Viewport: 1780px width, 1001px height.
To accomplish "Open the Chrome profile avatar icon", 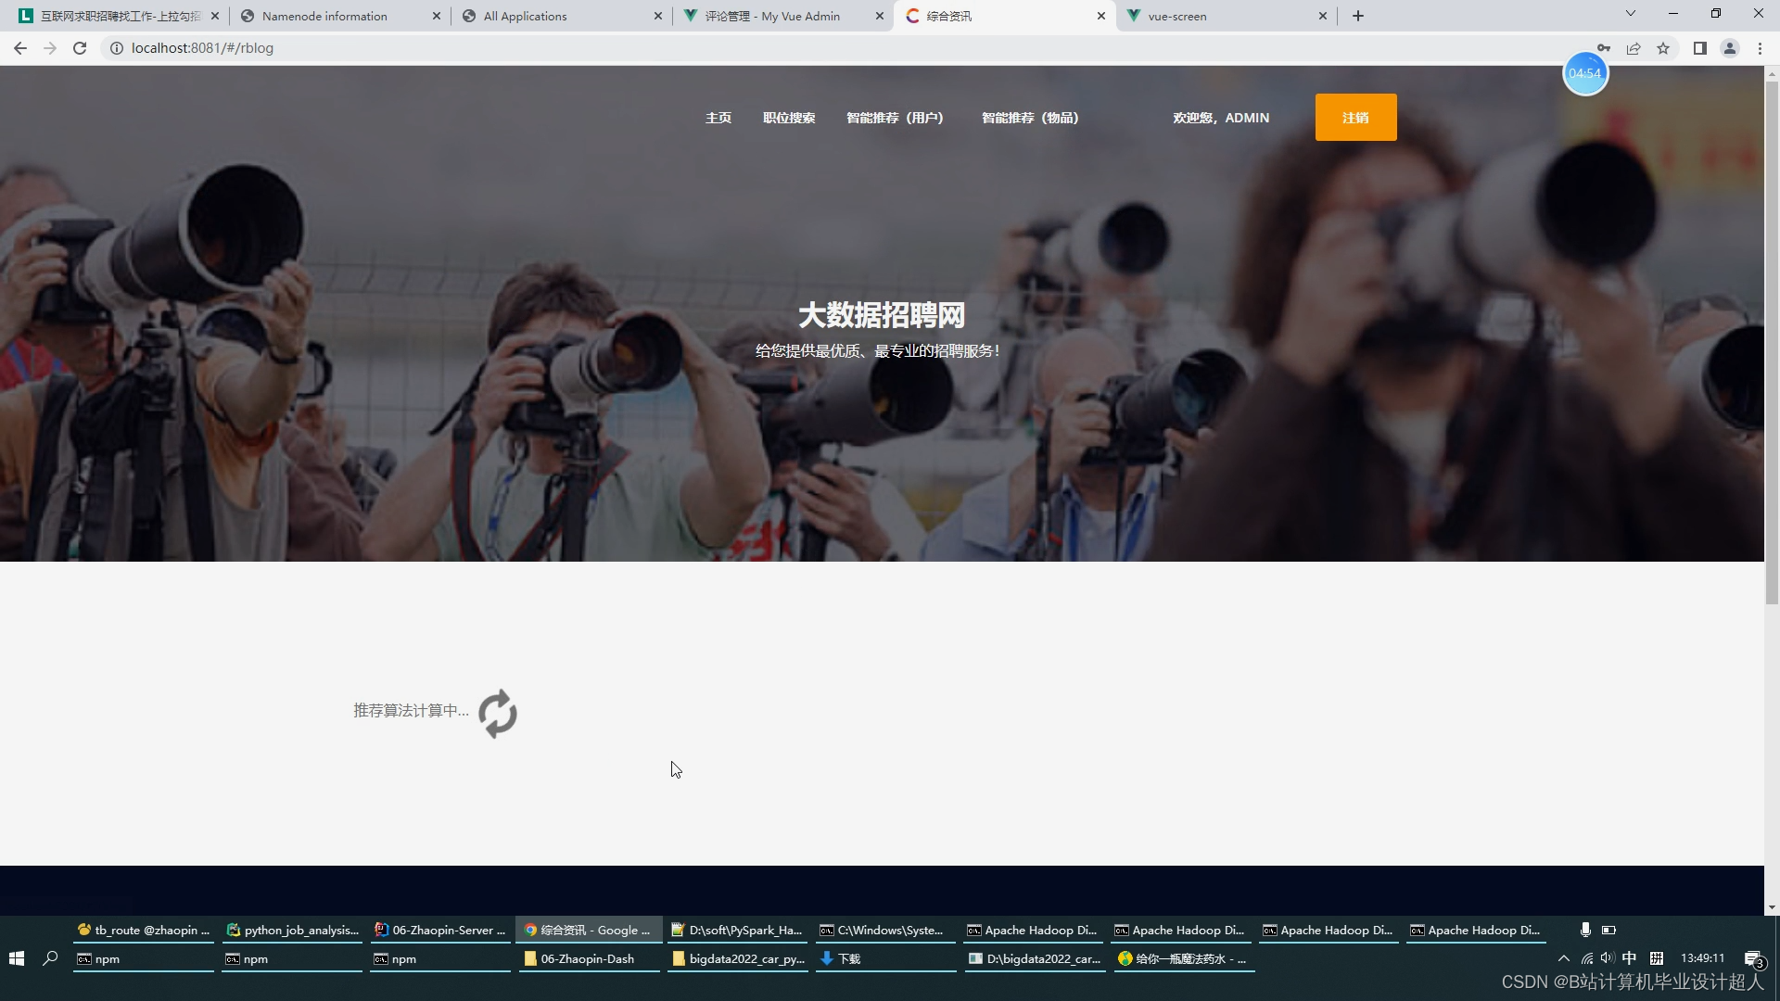I will click(1729, 48).
